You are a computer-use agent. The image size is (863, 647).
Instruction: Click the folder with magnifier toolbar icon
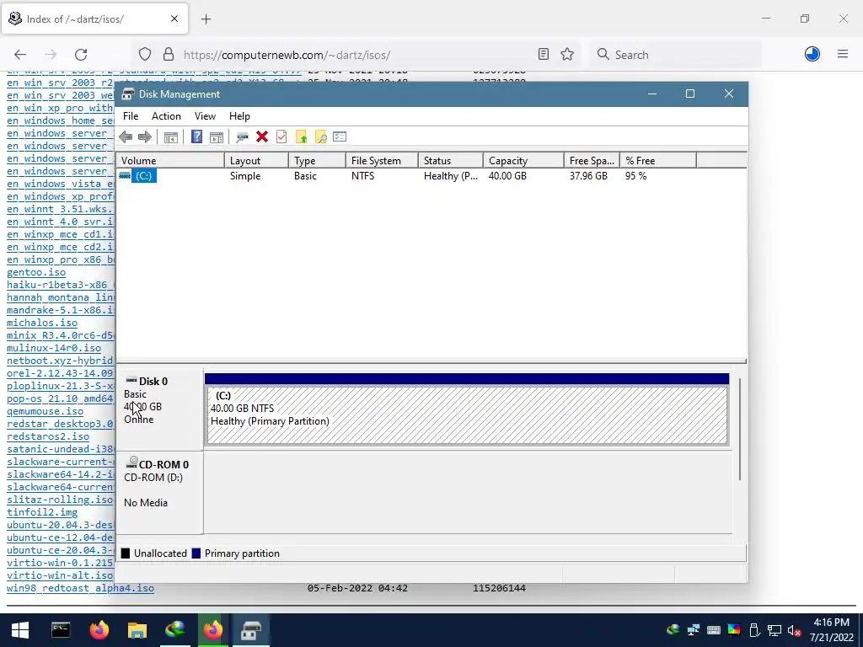tap(320, 137)
